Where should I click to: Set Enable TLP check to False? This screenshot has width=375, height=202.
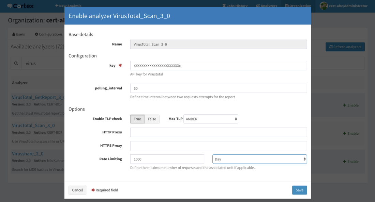pyautogui.click(x=152, y=119)
